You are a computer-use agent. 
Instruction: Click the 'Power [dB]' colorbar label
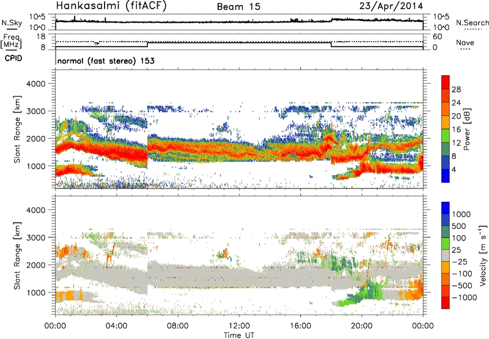[466, 129]
